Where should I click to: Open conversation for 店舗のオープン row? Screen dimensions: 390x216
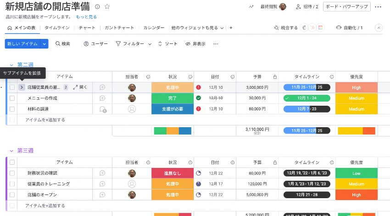pos(102,195)
